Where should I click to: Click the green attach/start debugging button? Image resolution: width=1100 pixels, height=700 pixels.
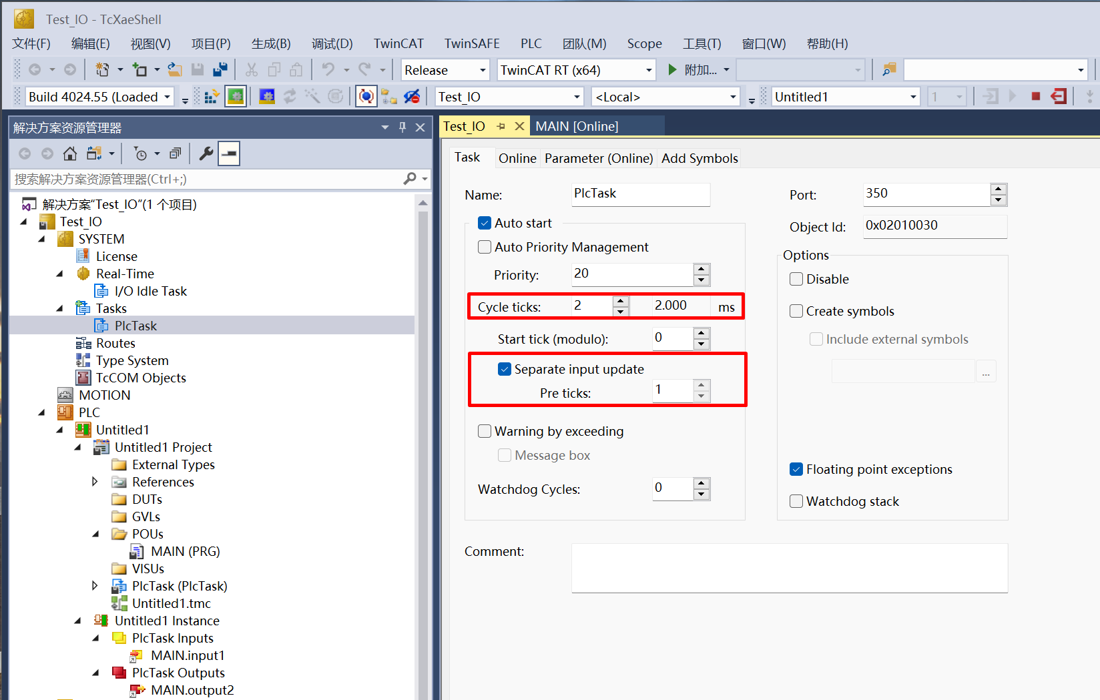pyautogui.click(x=673, y=69)
